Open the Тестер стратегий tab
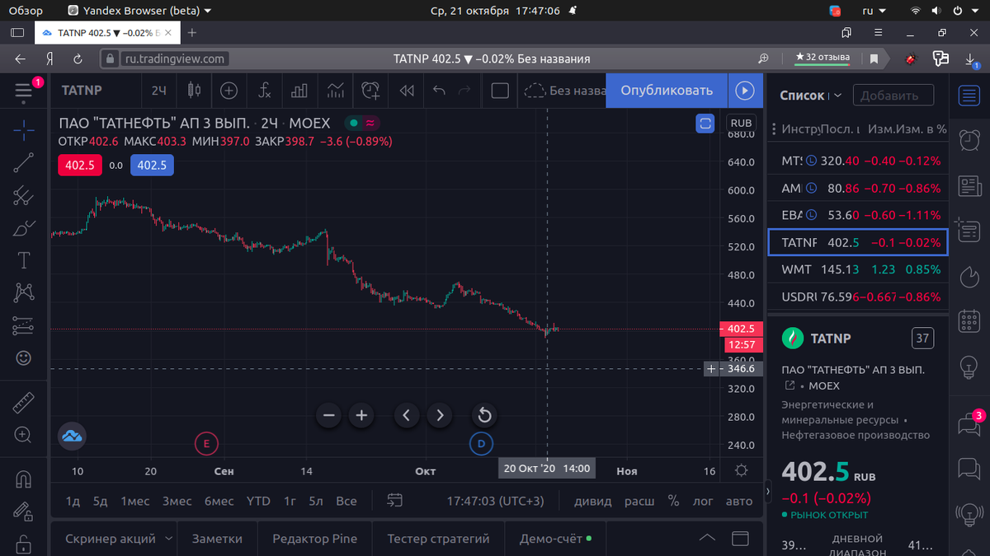This screenshot has width=990, height=556. [x=438, y=539]
